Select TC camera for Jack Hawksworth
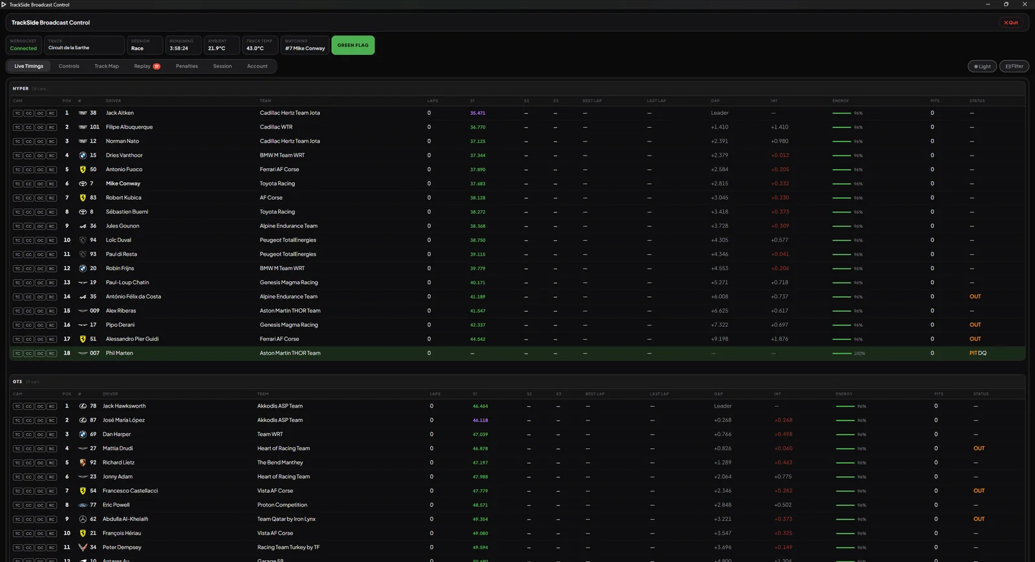This screenshot has height=562, width=1035. (17, 406)
